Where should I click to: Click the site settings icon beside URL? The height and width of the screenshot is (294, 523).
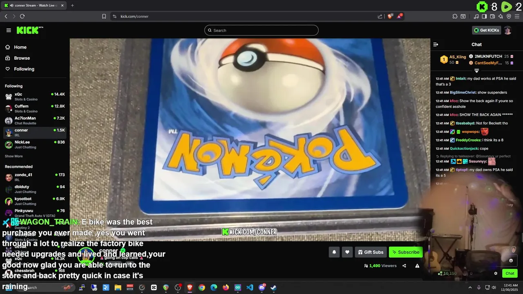[114, 16]
